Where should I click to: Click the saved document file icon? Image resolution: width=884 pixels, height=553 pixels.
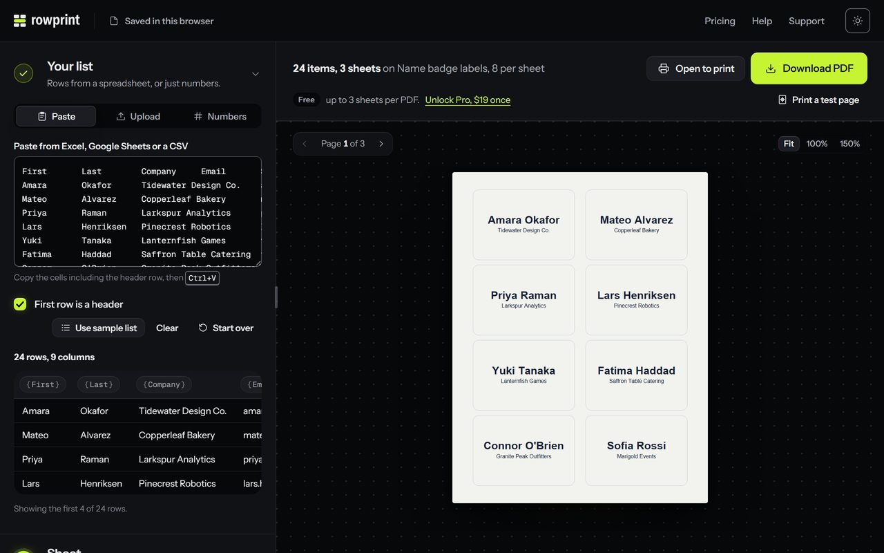114,21
